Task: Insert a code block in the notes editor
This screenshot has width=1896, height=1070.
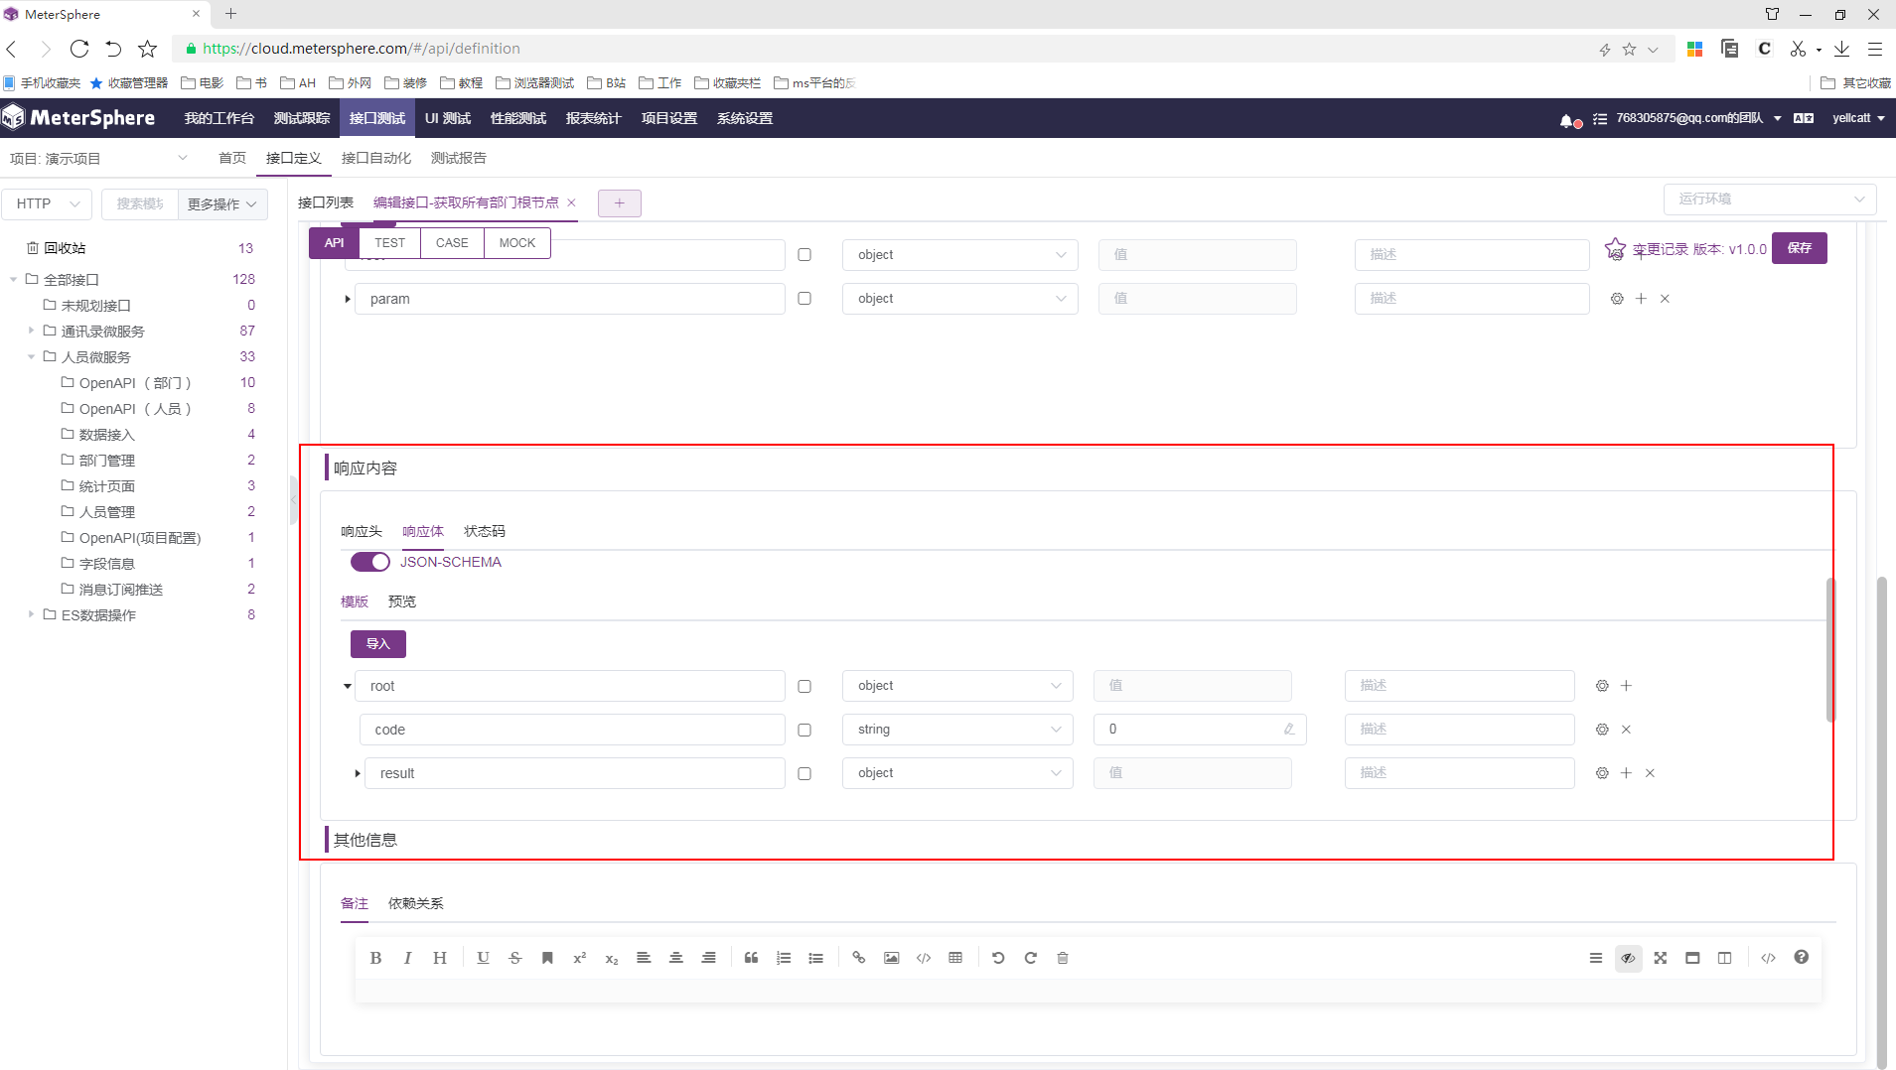Action: point(923,957)
